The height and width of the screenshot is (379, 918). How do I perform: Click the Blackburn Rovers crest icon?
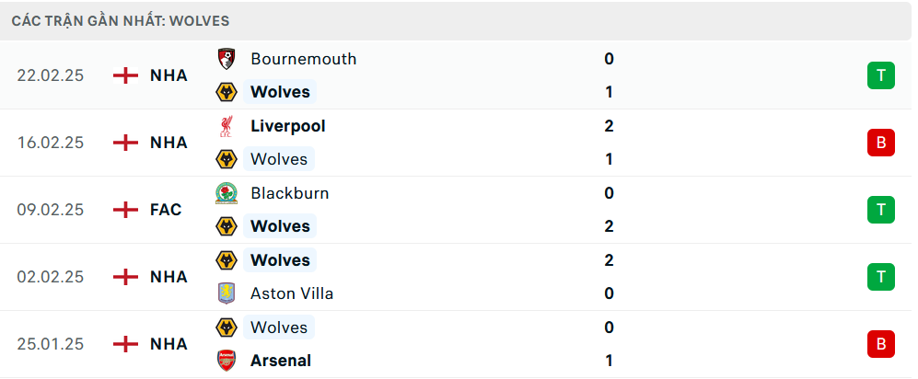[x=226, y=193]
